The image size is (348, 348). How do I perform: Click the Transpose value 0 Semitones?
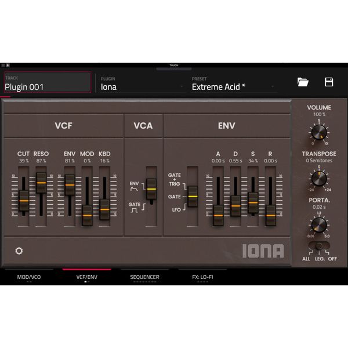(319, 161)
